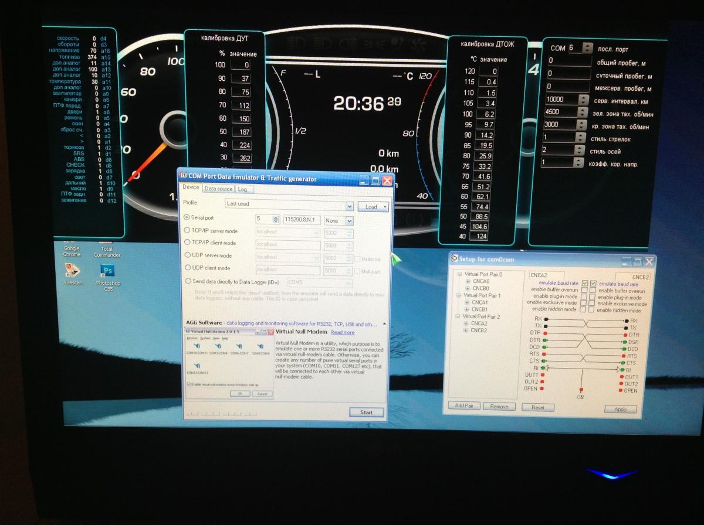
Task: Select UDP client mode radio button
Action: click(187, 268)
